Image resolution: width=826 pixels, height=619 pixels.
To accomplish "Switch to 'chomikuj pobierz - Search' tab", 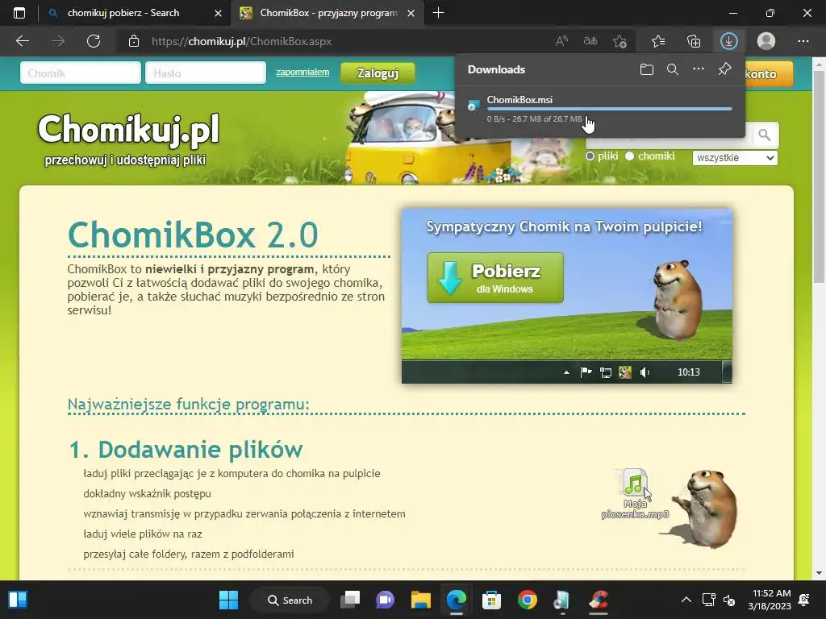I will pyautogui.click(x=123, y=13).
